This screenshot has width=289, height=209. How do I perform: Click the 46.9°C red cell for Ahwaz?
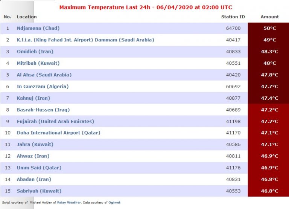tap(269, 156)
